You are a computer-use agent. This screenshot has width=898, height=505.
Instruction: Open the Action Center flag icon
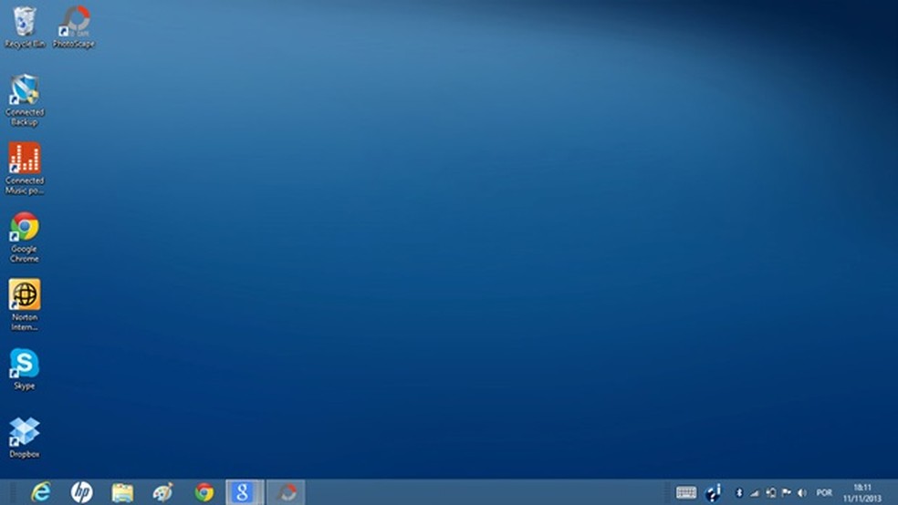787,492
